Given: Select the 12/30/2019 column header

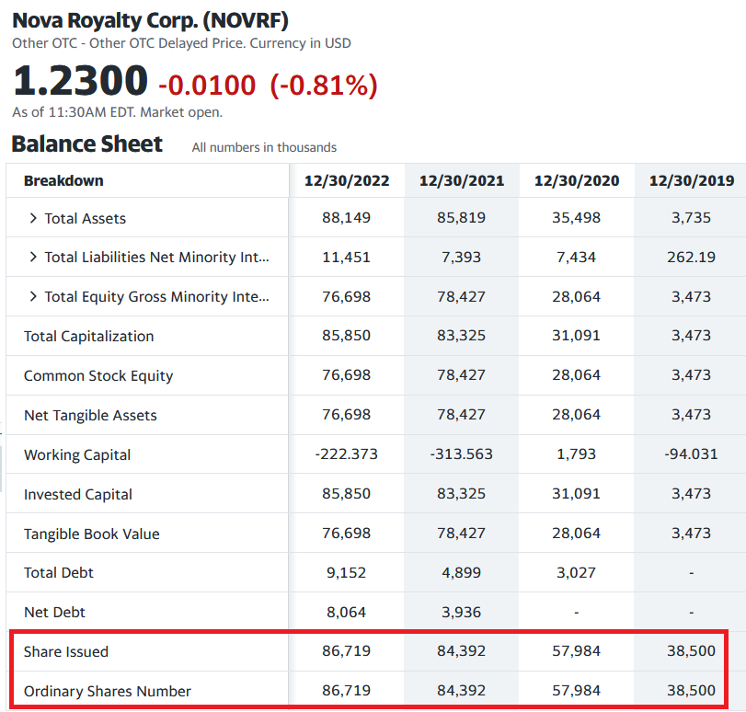Looking at the screenshot, I should [691, 180].
